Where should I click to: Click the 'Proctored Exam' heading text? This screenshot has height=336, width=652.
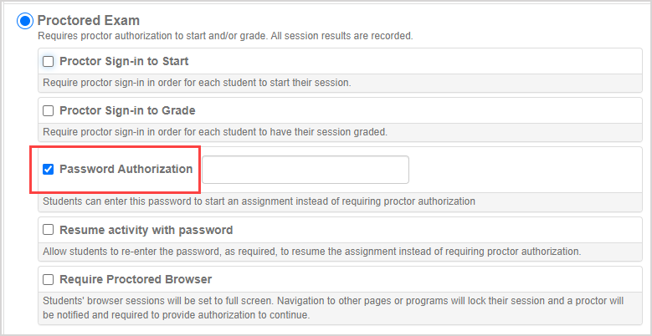[89, 20]
